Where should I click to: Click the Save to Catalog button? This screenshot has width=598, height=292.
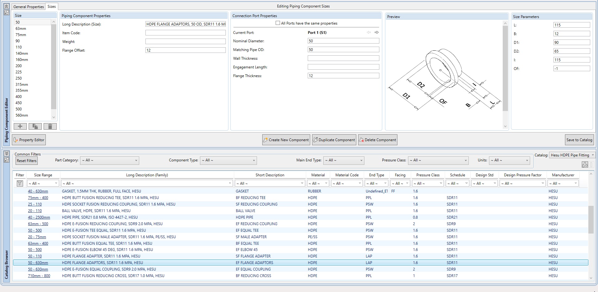coord(579,140)
